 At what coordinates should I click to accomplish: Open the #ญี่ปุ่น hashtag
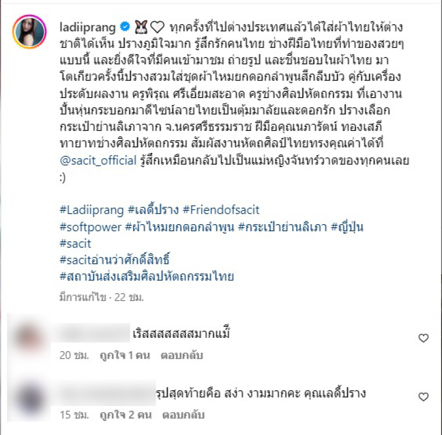(347, 227)
